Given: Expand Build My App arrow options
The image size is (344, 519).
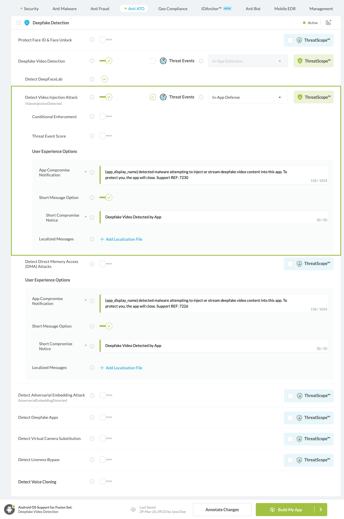Looking at the screenshot, I should (321, 509).
